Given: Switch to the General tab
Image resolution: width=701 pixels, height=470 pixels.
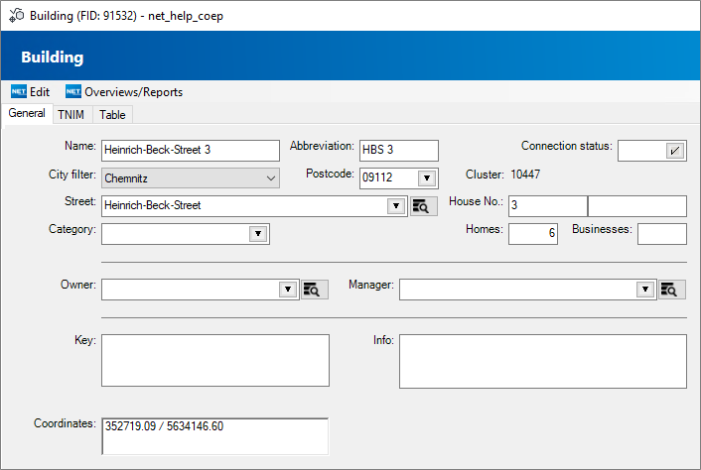Looking at the screenshot, I should click(x=27, y=113).
